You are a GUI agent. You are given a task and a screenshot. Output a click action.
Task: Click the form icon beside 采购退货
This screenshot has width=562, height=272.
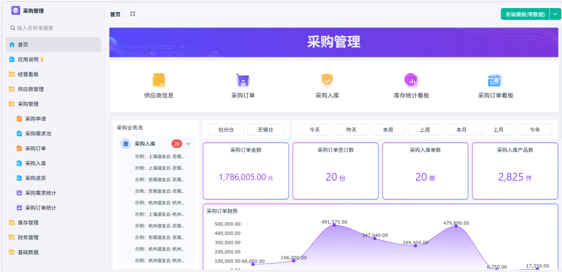pyautogui.click(x=19, y=178)
